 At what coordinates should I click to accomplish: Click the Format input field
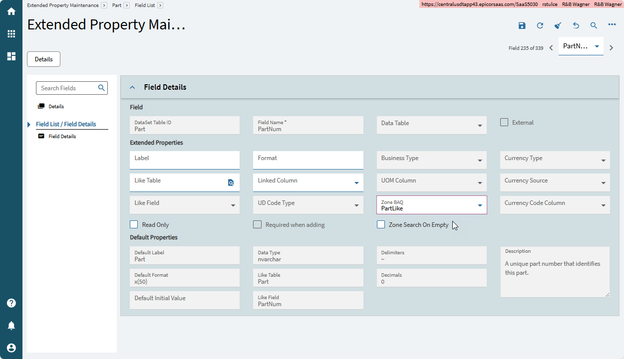308,160
